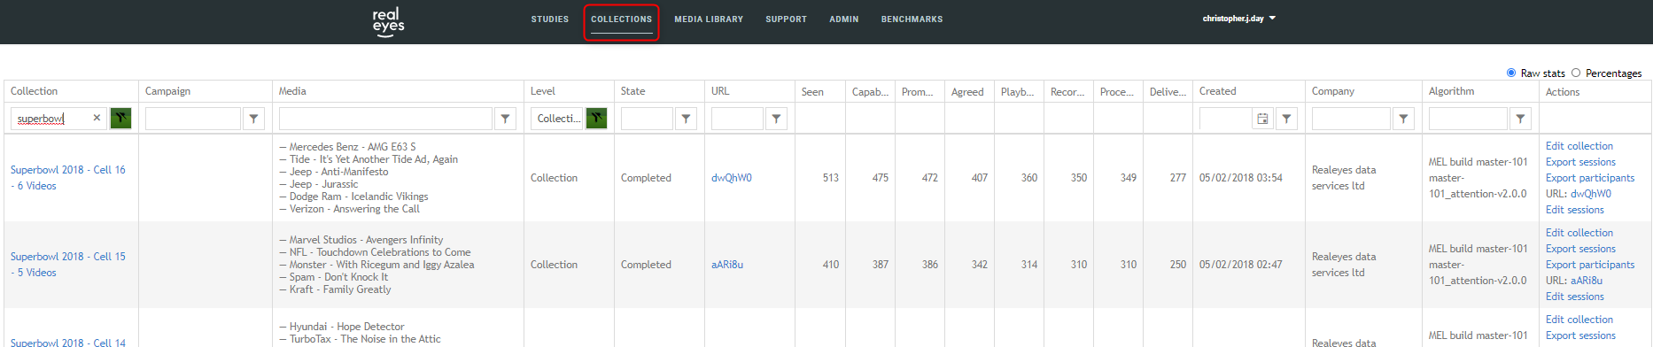This screenshot has width=1653, height=347.
Task: Open the dwQhW0 URL link in URL column
Action: tap(732, 178)
